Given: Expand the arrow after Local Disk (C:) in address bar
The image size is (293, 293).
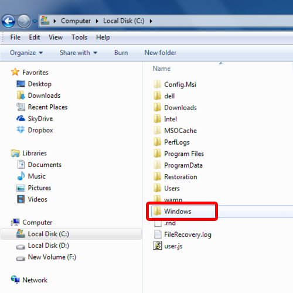Looking at the screenshot, I should coord(151,21).
